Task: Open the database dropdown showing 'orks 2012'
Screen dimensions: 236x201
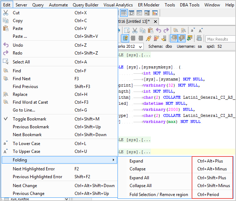Action: coord(140,47)
